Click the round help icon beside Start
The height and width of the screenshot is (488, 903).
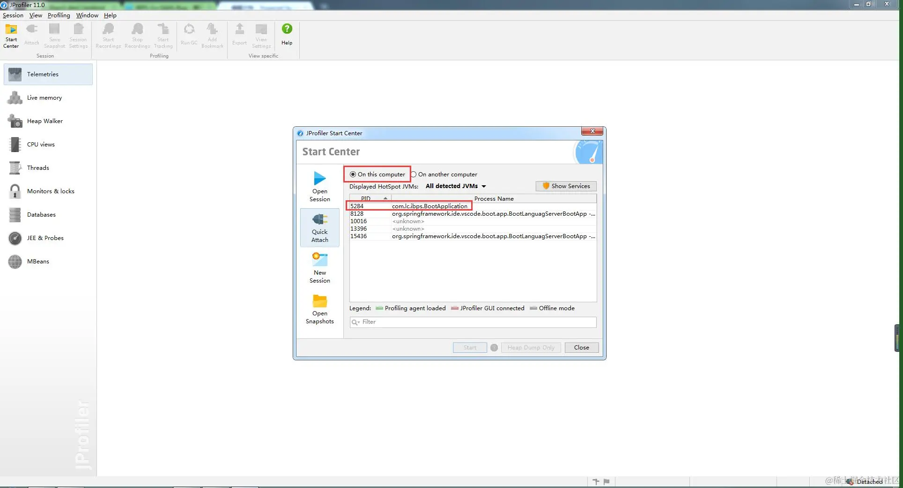point(494,347)
